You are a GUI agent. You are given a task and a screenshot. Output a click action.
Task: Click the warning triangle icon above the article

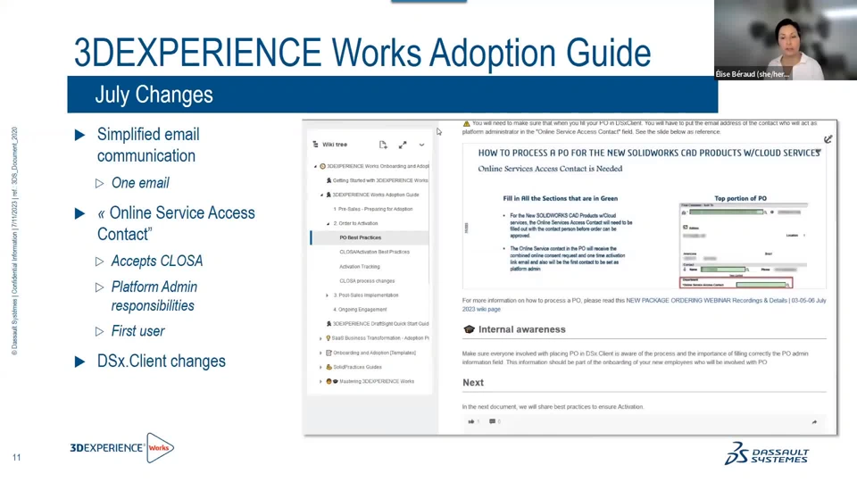pos(466,123)
